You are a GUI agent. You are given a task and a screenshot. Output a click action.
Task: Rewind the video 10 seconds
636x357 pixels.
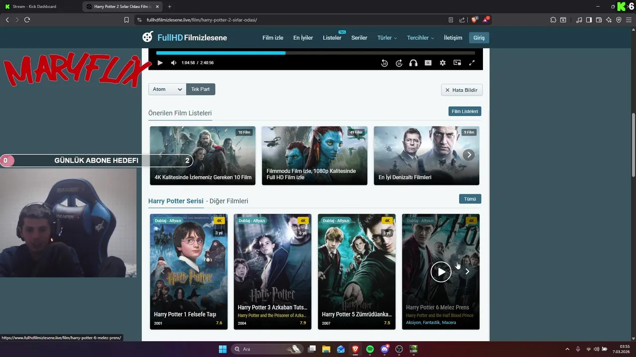384,63
